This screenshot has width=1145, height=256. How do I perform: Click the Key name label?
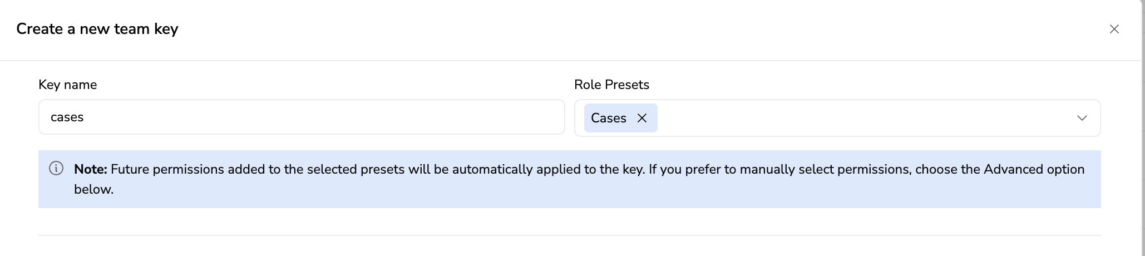coord(67,85)
